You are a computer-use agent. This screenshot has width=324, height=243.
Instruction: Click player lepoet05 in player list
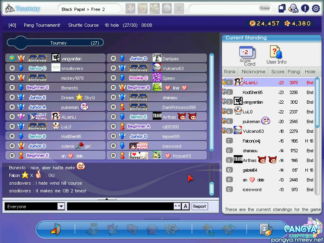point(157,136)
